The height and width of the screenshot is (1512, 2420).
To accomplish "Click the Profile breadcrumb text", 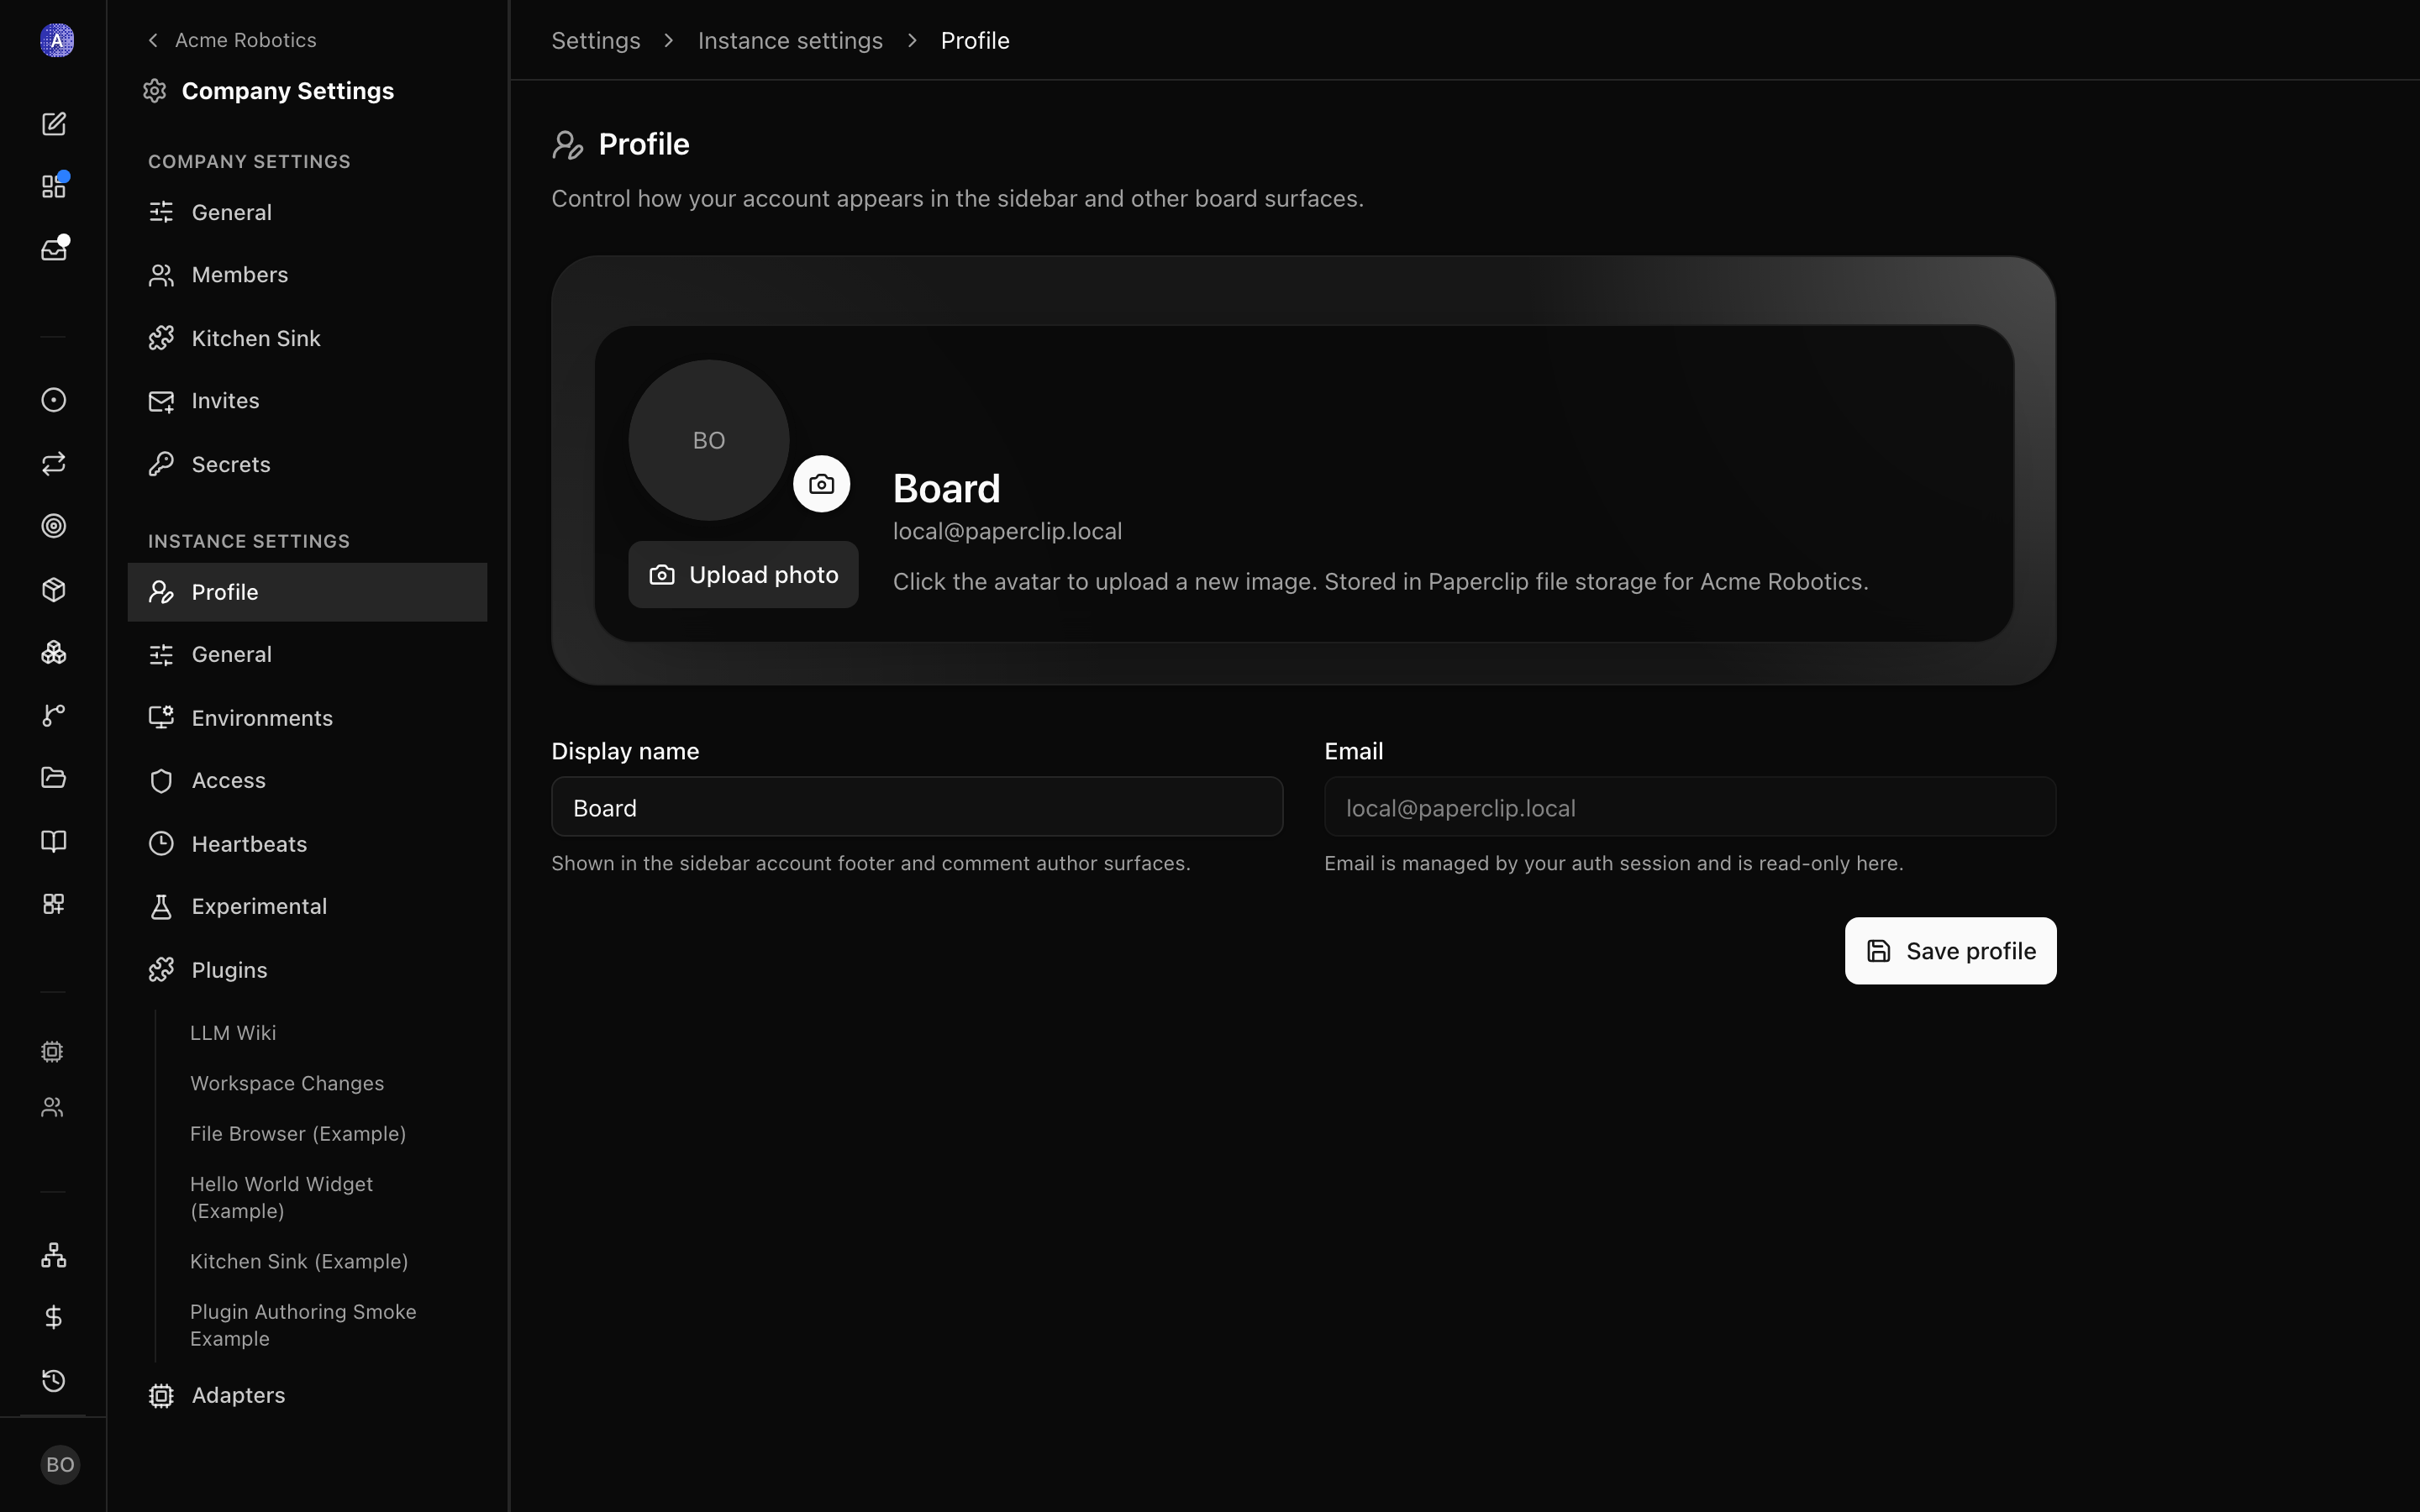I will point(975,41).
